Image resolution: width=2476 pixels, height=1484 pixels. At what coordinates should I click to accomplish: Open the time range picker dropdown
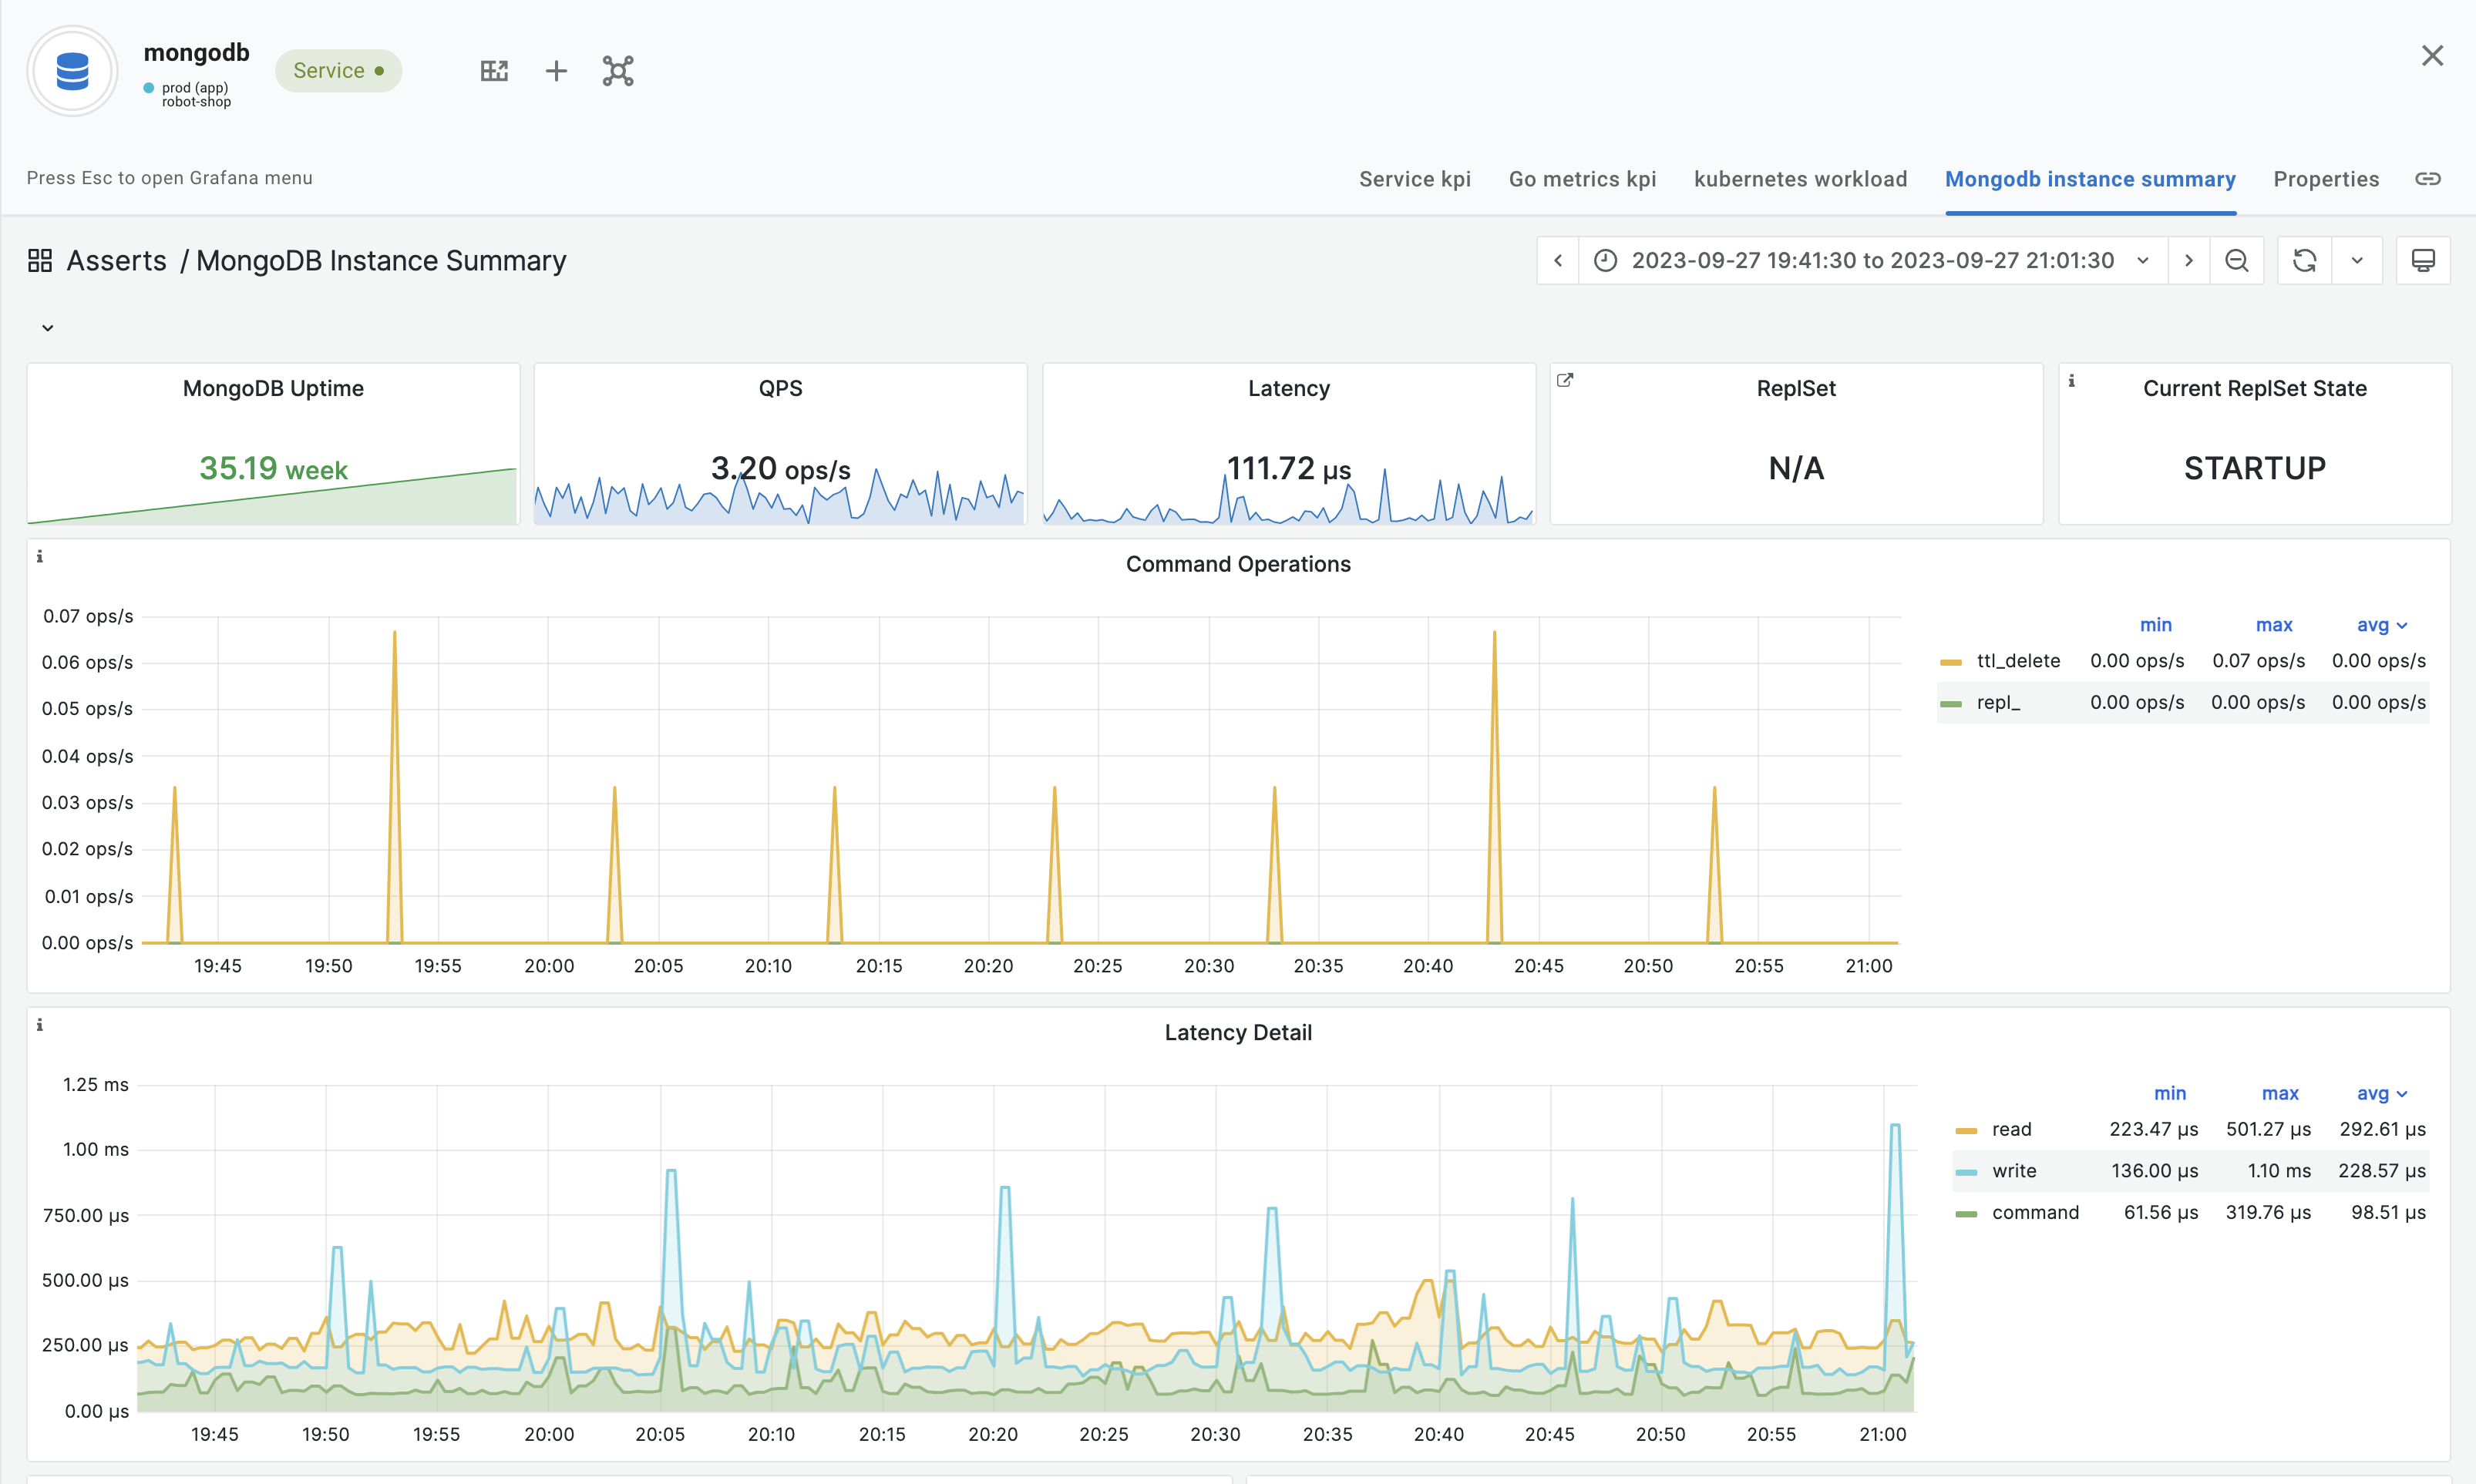tap(1872, 261)
